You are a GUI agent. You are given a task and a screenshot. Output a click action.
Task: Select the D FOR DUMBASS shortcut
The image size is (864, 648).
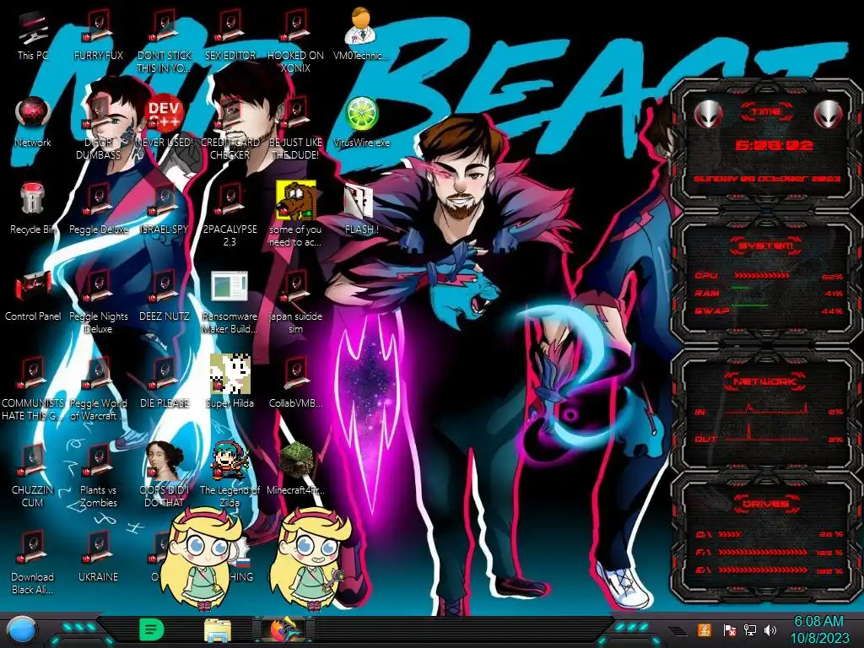(x=98, y=128)
